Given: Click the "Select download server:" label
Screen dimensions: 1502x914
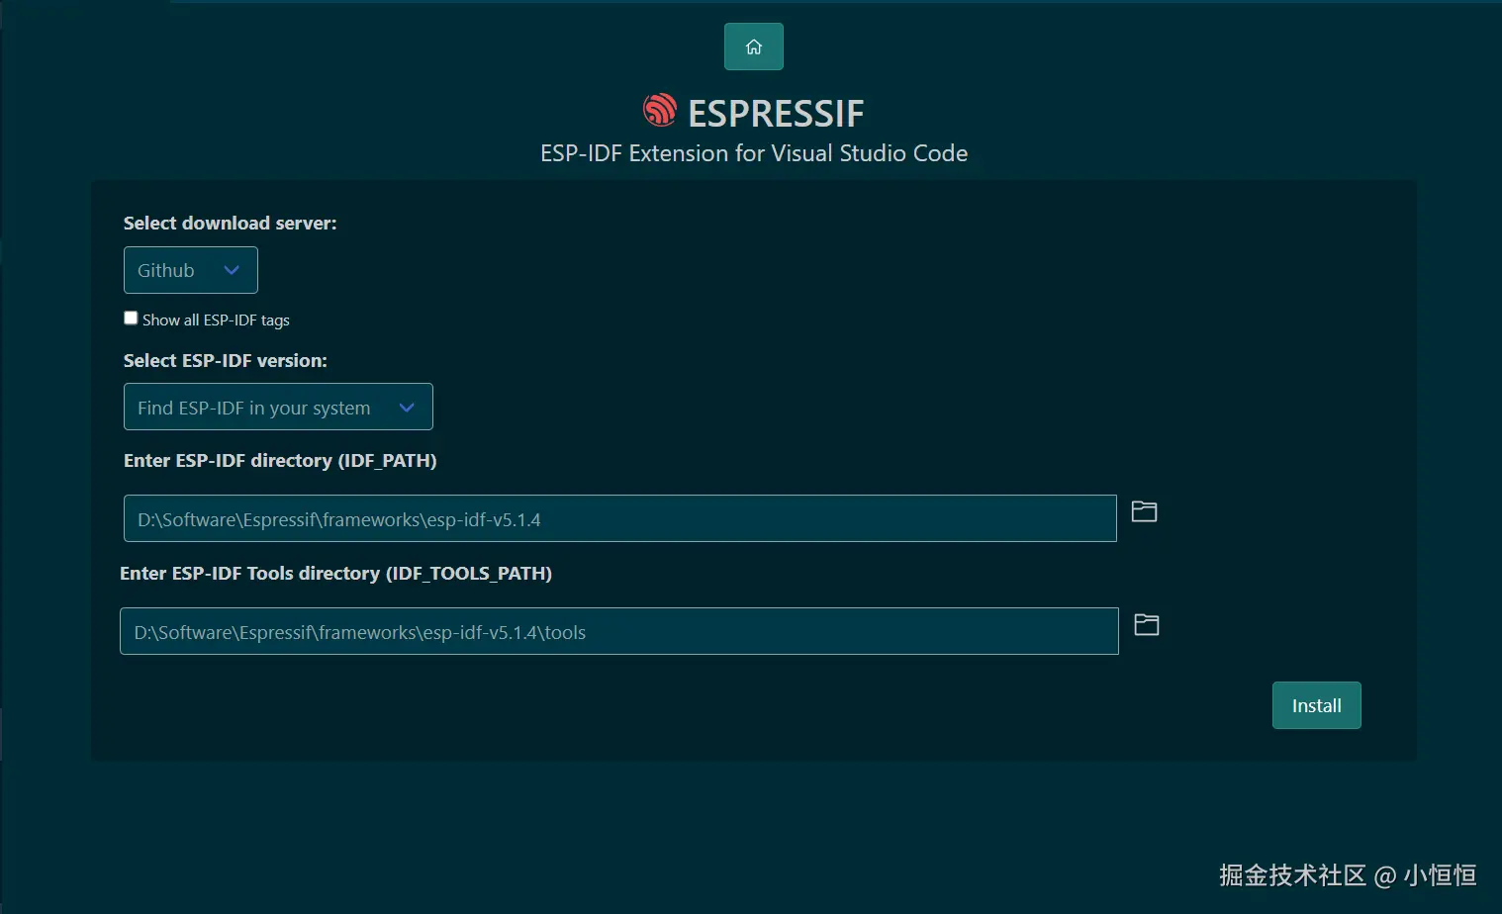Looking at the screenshot, I should (x=230, y=224).
